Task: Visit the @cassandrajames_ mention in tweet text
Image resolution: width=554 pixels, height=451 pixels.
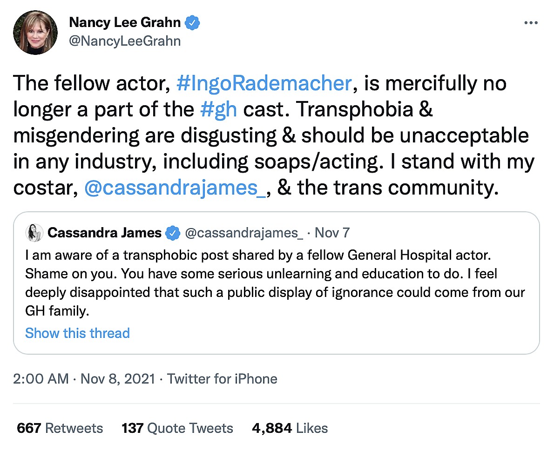Action: pyautogui.click(x=175, y=187)
